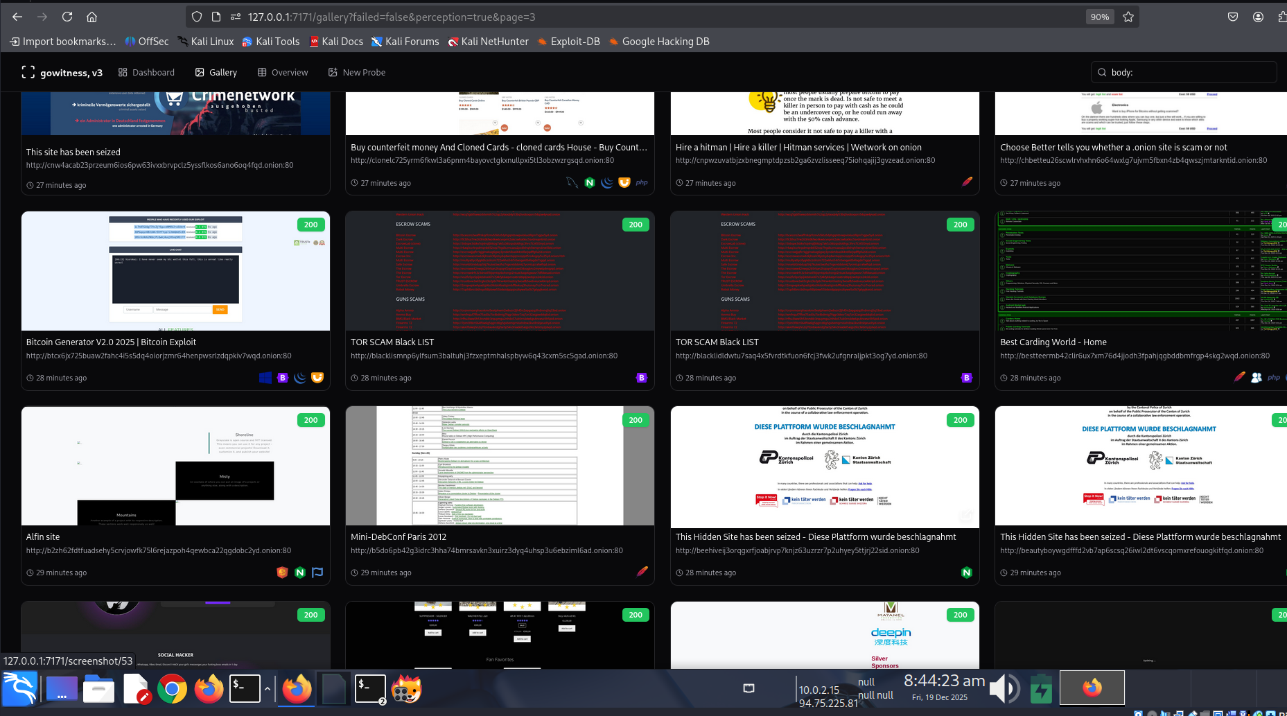Click the gowitness v3 logo
This screenshot has height=716, width=1287.
pos(62,72)
